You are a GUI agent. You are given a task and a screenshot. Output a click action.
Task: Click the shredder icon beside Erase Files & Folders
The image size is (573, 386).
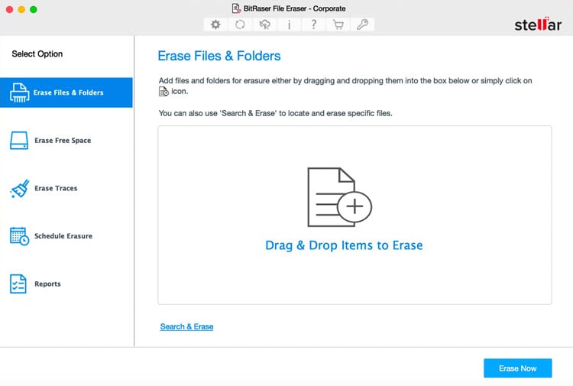19,92
